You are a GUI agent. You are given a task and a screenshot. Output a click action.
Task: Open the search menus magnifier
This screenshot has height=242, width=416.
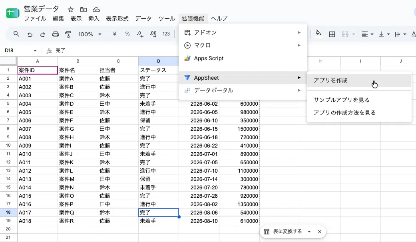pos(16,34)
